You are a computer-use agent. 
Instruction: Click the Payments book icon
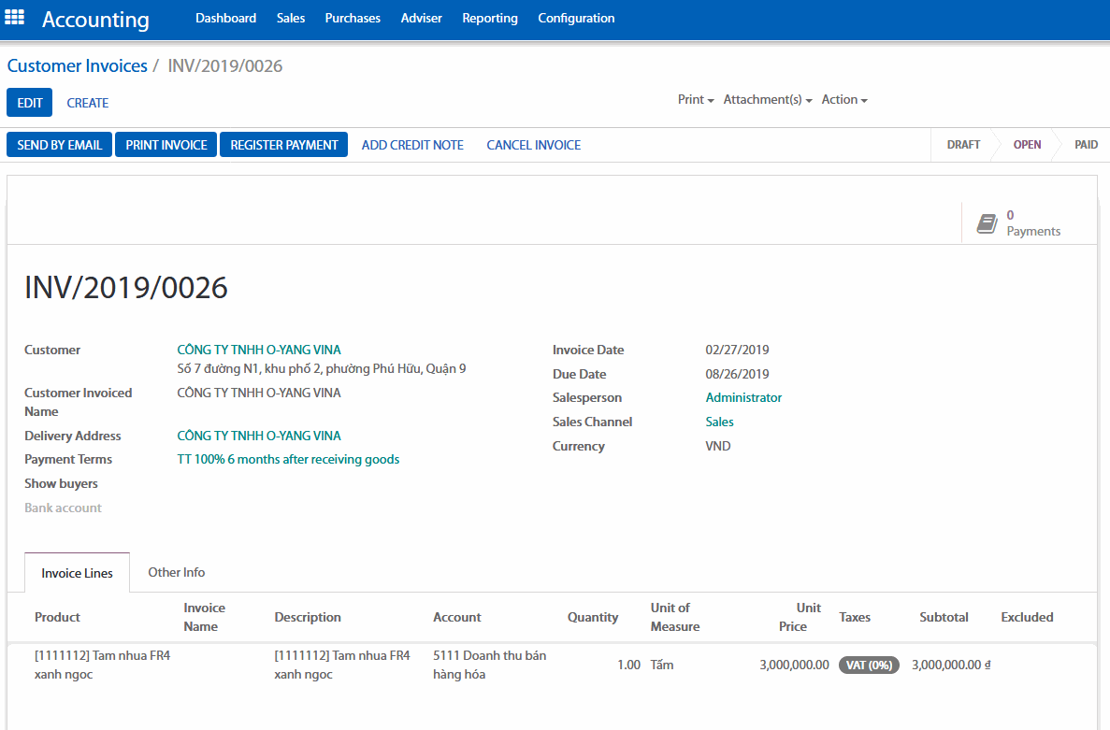point(987,223)
